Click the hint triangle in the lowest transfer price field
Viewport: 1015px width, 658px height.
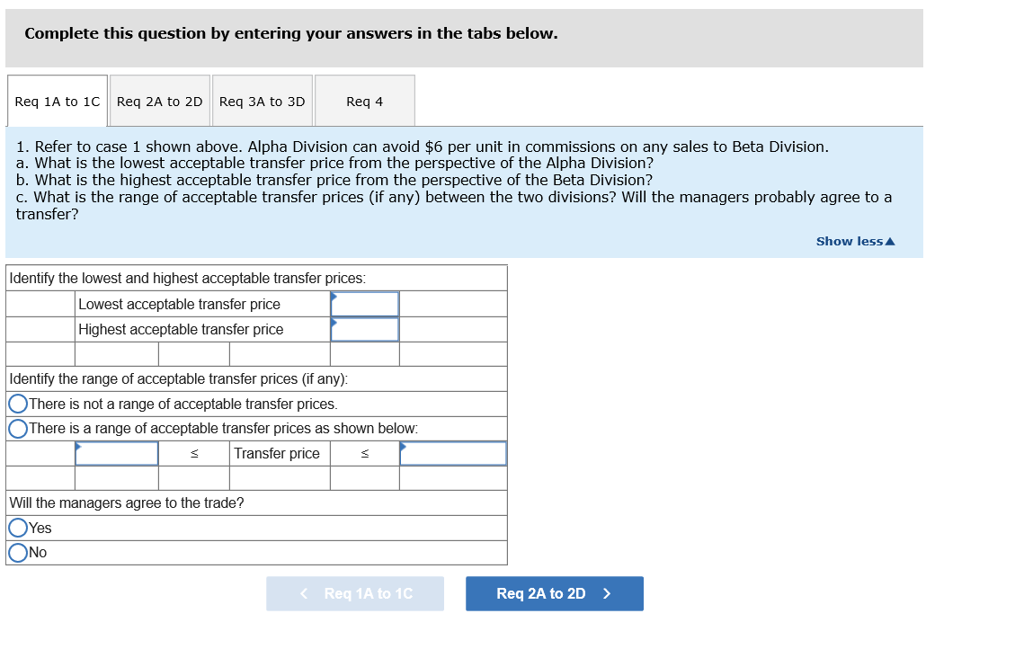[x=334, y=297]
